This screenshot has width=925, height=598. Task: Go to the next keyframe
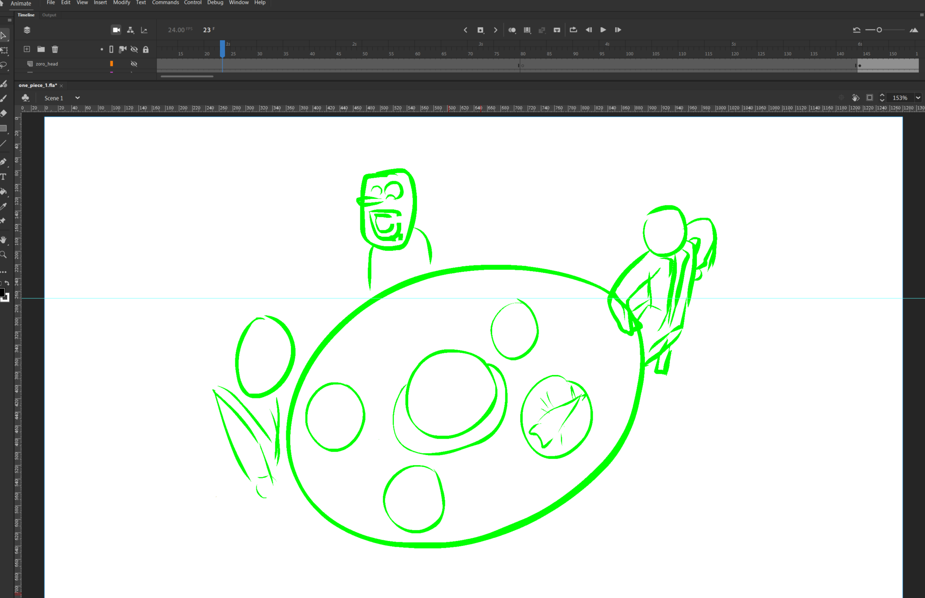[496, 30]
